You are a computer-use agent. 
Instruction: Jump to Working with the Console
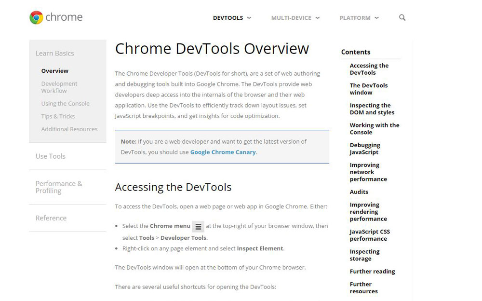tap(375, 129)
